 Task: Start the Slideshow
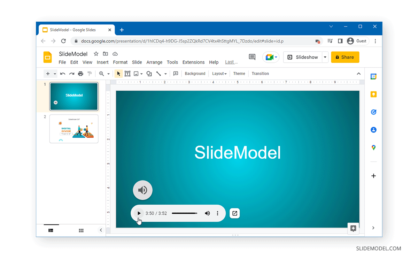pyautogui.click(x=303, y=57)
